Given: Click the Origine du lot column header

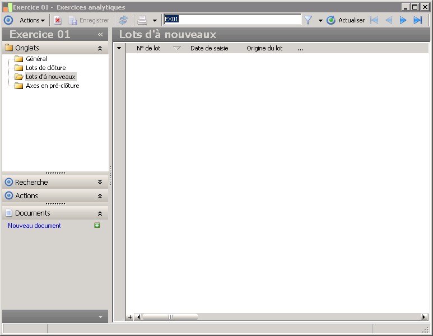Looking at the screenshot, I should click(x=264, y=48).
